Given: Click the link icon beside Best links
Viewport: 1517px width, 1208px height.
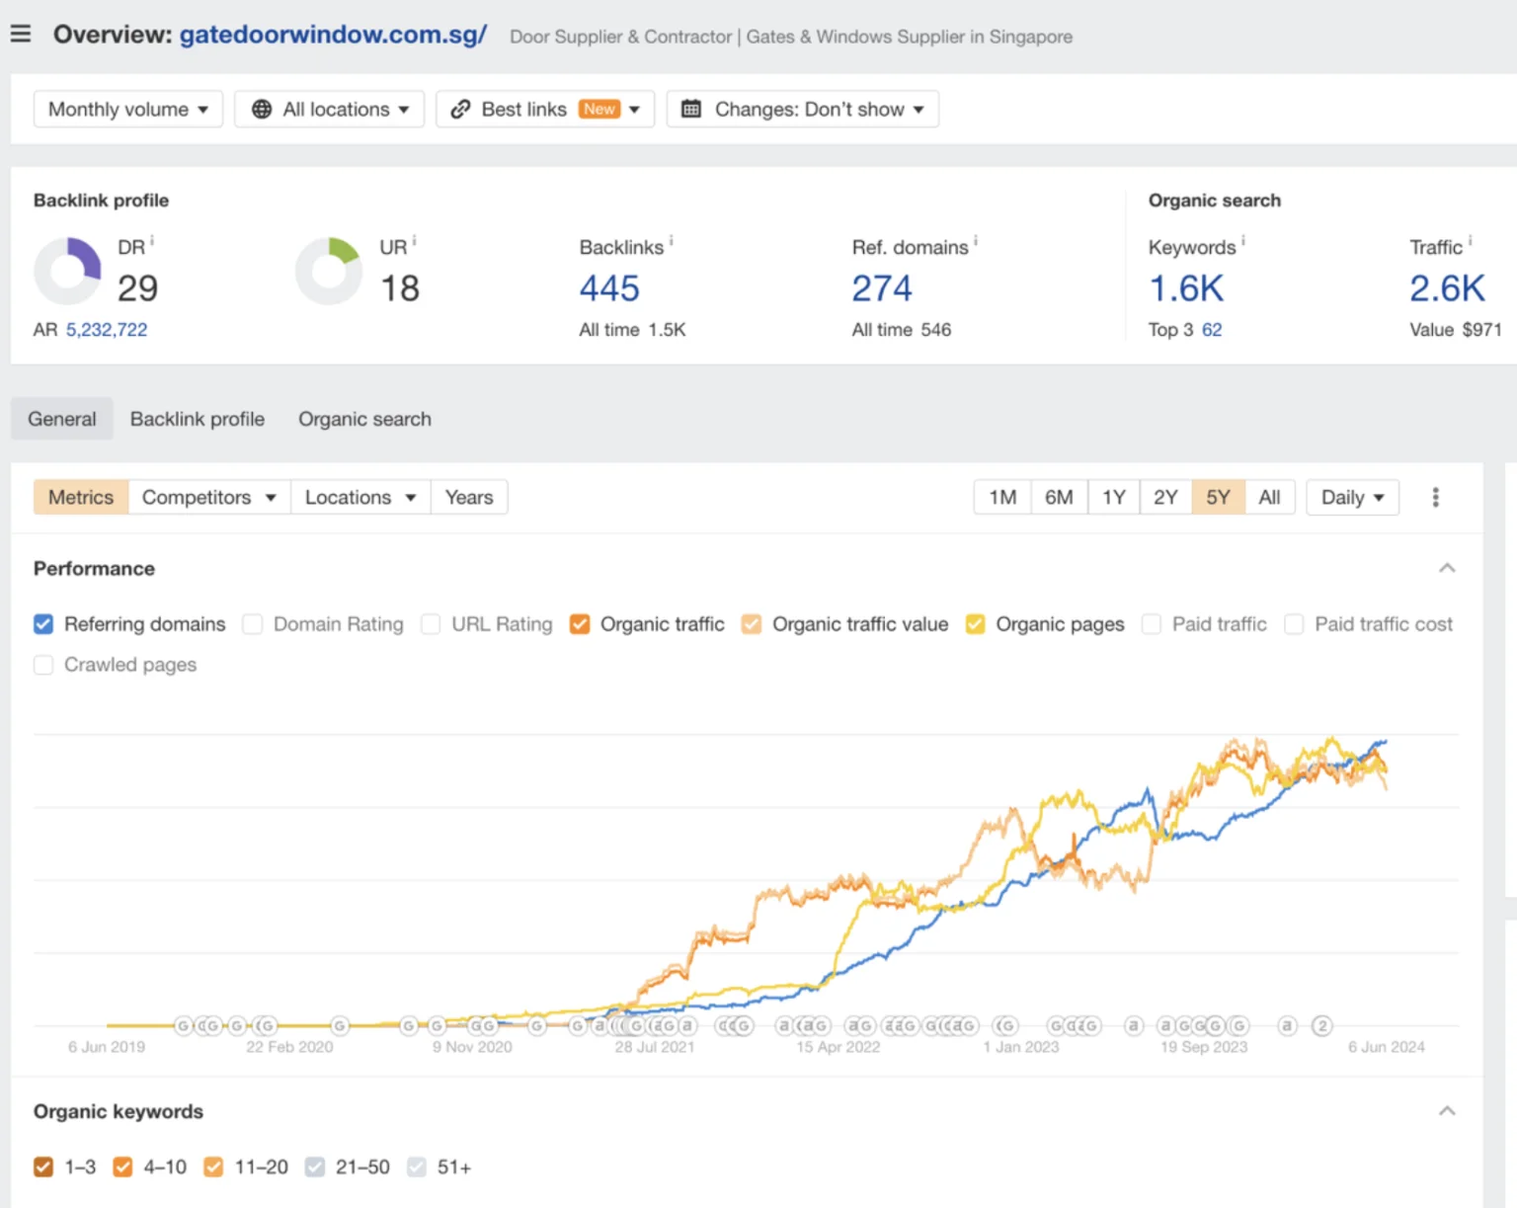Looking at the screenshot, I should [x=460, y=109].
